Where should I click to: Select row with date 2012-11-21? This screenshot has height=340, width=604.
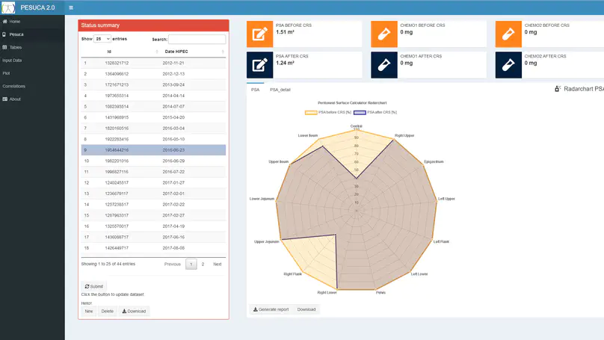tap(153, 64)
